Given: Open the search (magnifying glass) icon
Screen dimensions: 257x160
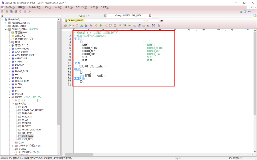Looking at the screenshot, I should tap(120, 25).
